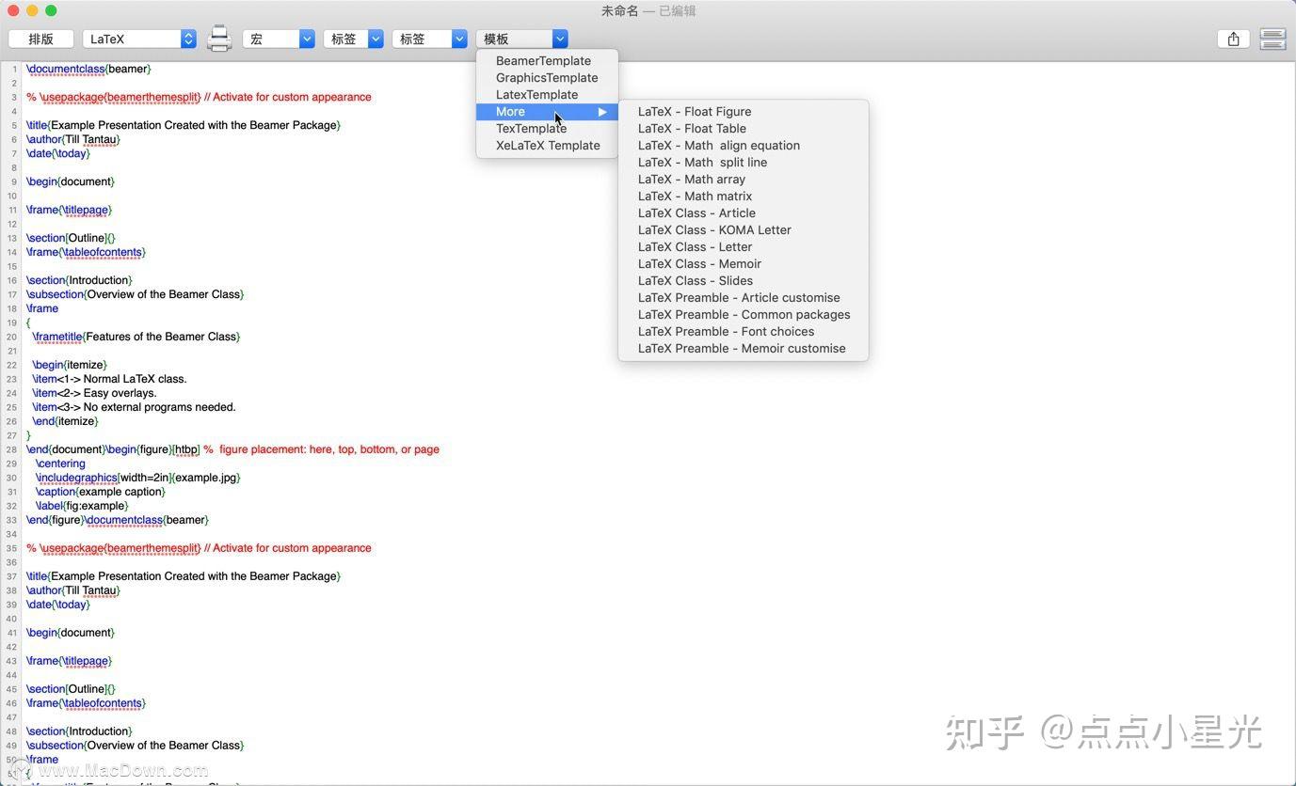Select LaTeX - Float Table
1296x786 pixels.
click(743, 129)
